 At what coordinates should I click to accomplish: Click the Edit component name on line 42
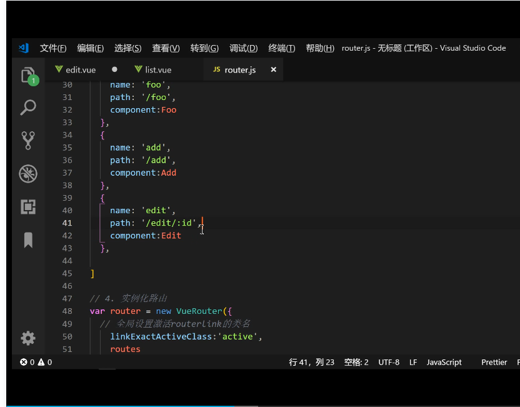pyautogui.click(x=171, y=236)
